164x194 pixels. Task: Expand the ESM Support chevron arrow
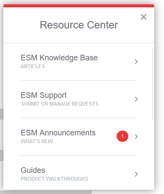tap(136, 99)
